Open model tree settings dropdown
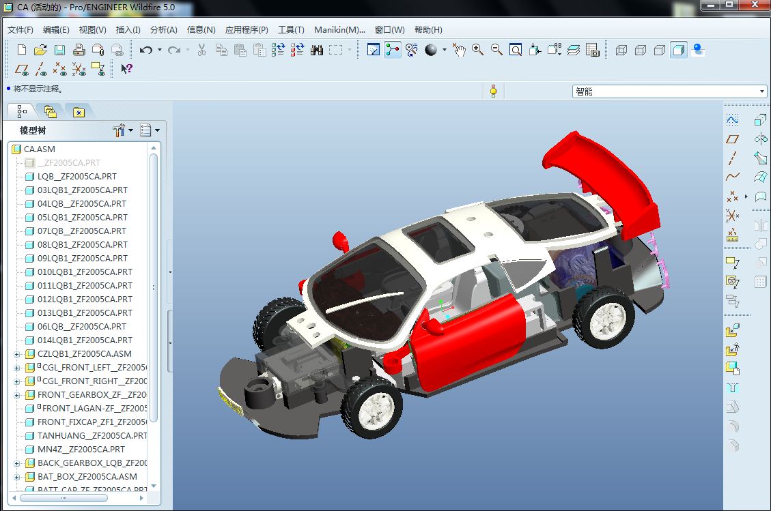771x511 pixels. point(122,130)
